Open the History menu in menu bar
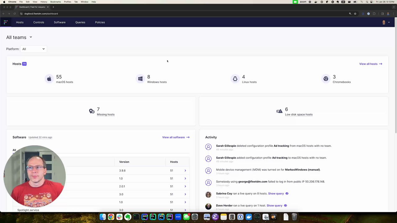The width and height of the screenshot is (397, 223). pyautogui.click(x=44, y=2)
